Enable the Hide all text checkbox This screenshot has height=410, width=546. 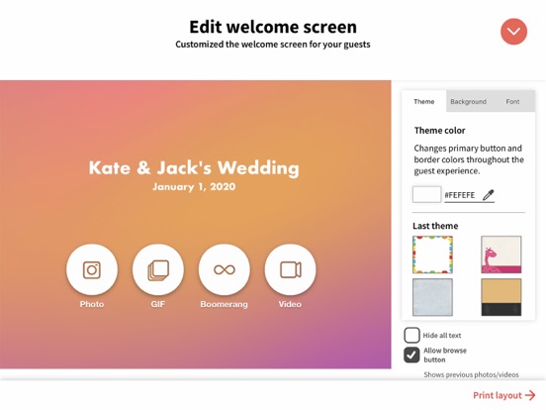(x=411, y=335)
